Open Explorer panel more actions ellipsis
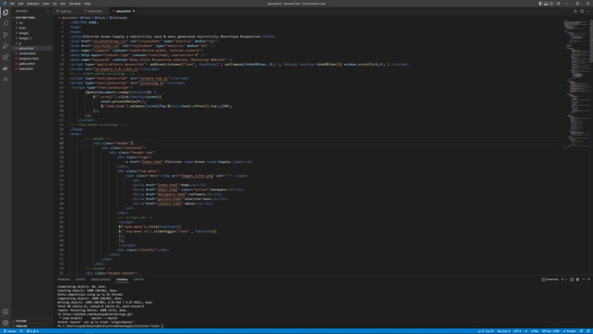Viewport: 593px width, 334px height. pos(48,11)
